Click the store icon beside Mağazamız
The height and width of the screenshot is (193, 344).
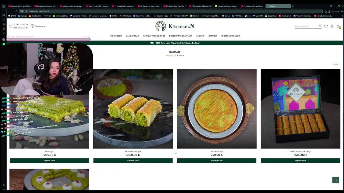point(32,26)
